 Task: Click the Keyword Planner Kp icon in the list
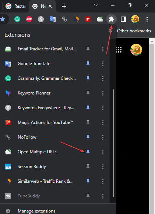(x=8, y=93)
